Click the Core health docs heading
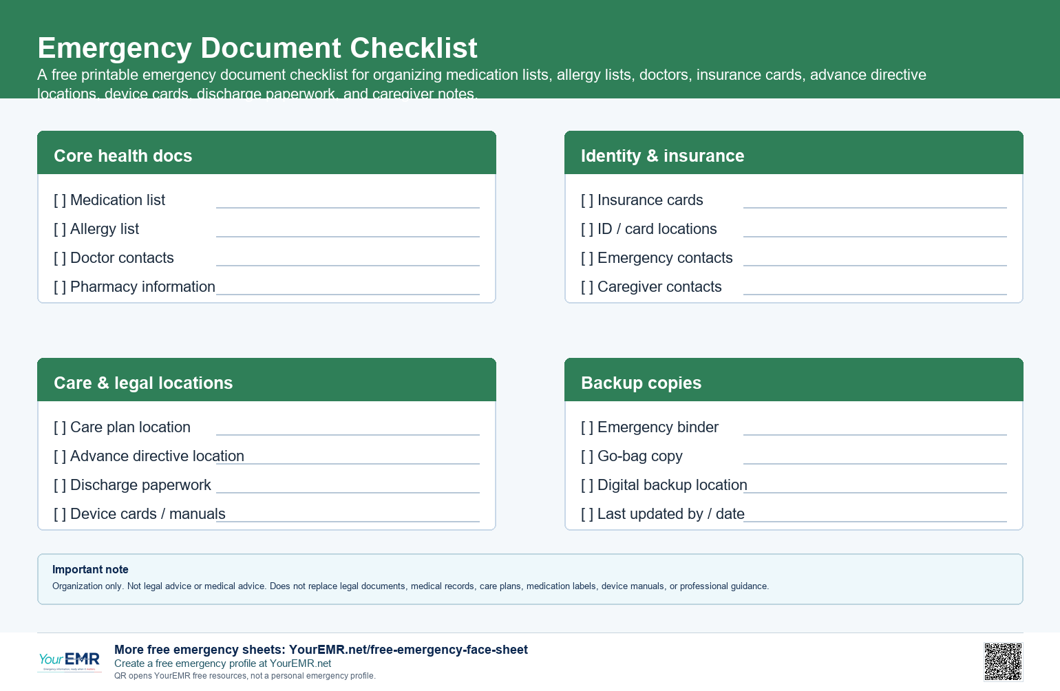 click(123, 156)
